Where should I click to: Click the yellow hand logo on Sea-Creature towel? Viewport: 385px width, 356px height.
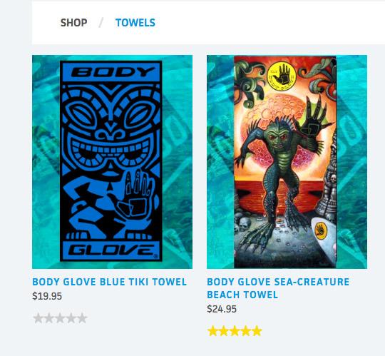point(282,75)
